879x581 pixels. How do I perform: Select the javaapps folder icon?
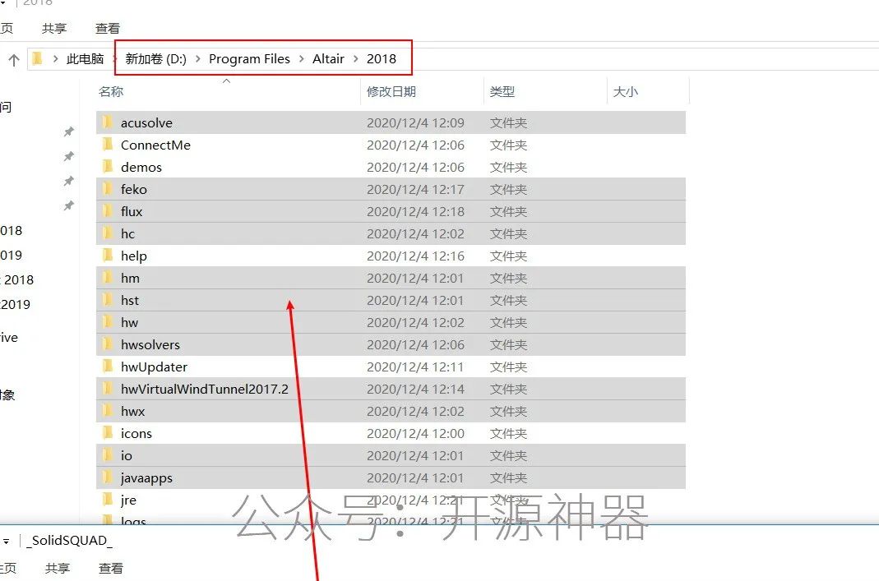(x=106, y=477)
